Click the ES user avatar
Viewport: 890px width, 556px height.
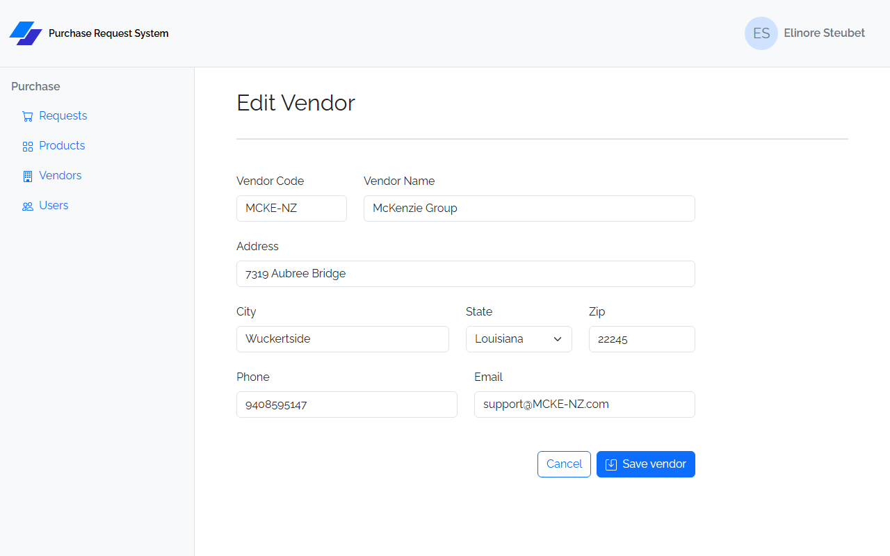click(x=761, y=33)
